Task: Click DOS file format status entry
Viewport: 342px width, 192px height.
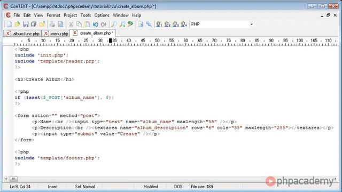Action: point(178,187)
